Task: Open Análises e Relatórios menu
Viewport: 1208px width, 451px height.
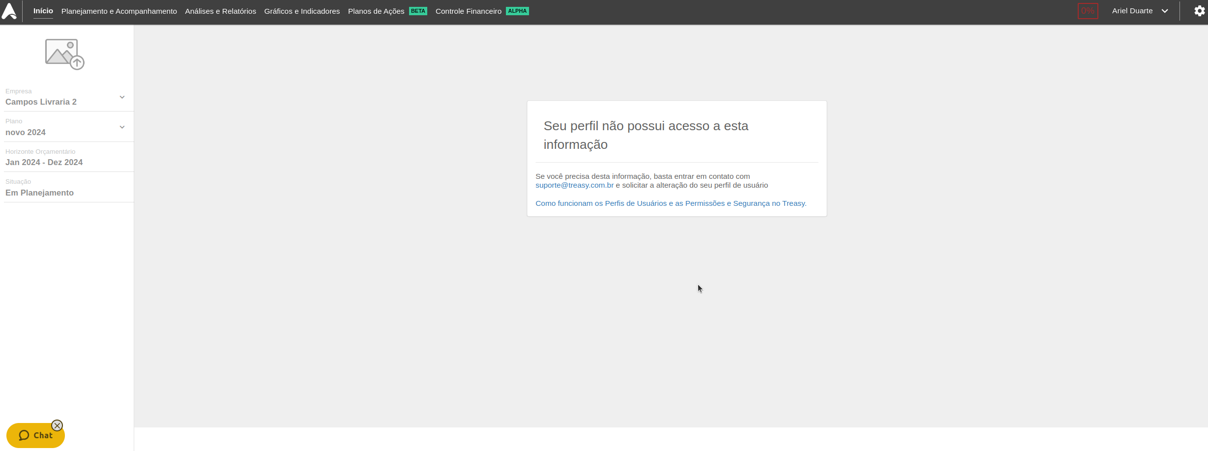Action: pos(220,11)
